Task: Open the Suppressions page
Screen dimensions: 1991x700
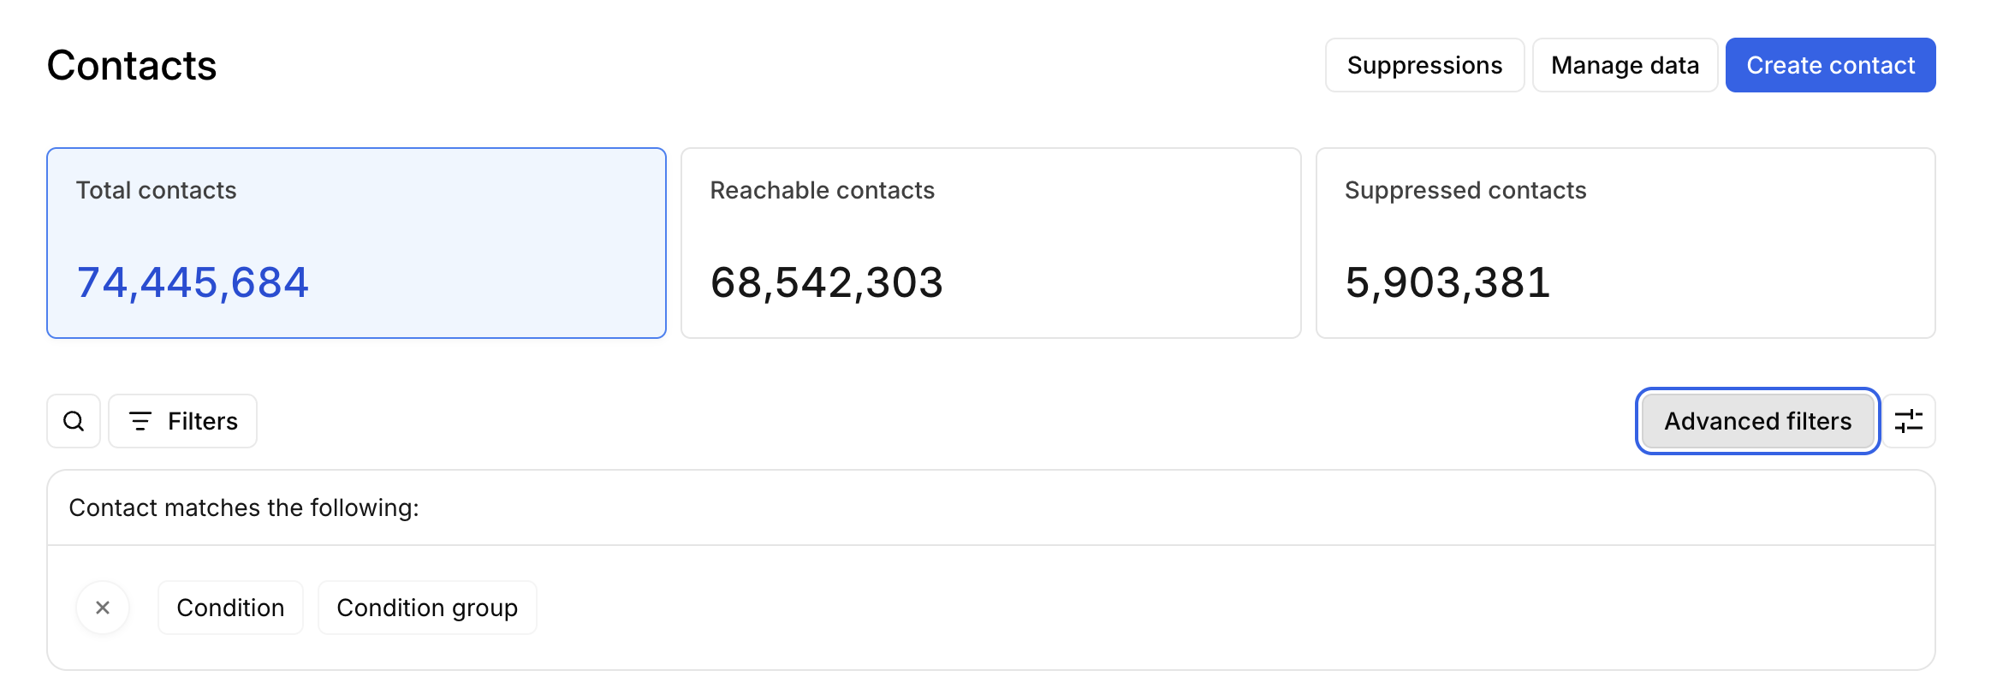Action: click(x=1424, y=65)
